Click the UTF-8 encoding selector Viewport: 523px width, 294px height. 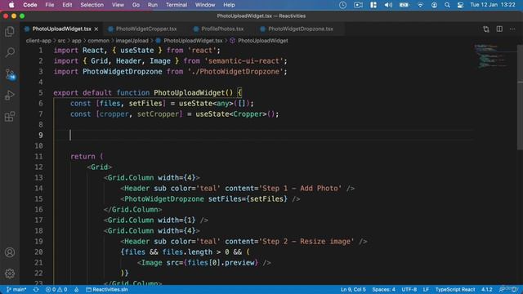pyautogui.click(x=409, y=289)
